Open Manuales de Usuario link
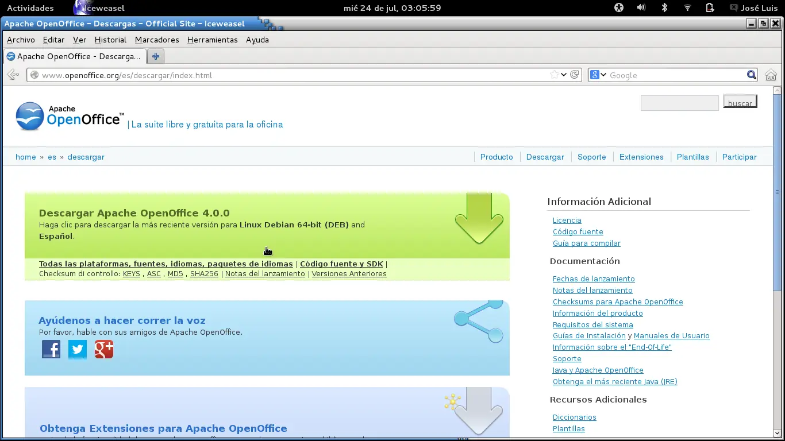This screenshot has width=785, height=441. point(672,336)
